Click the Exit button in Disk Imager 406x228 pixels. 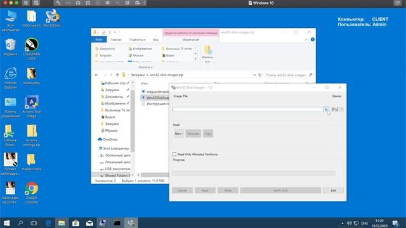[x=333, y=190]
